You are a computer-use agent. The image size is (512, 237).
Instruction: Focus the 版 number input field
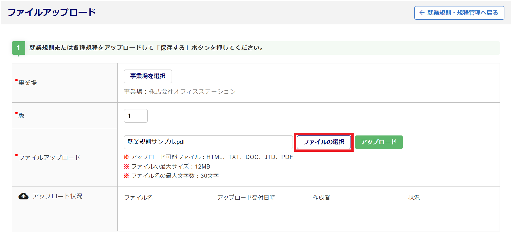[136, 116]
